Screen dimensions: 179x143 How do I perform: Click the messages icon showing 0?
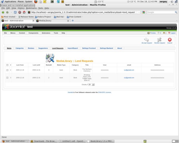tap(159, 33)
